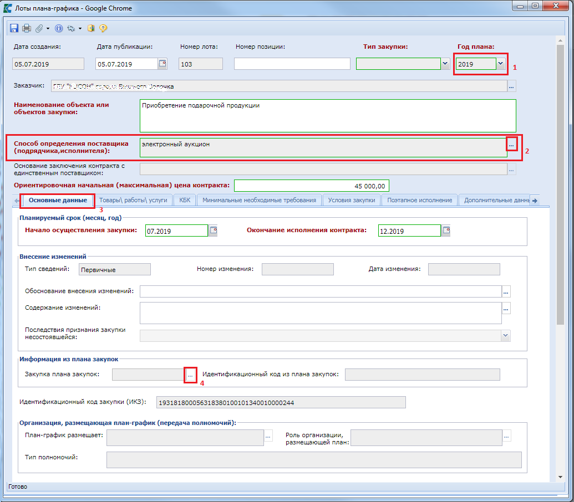The image size is (574, 502).
Task: Click the exit door icon in toolbar
Action: 92,28
